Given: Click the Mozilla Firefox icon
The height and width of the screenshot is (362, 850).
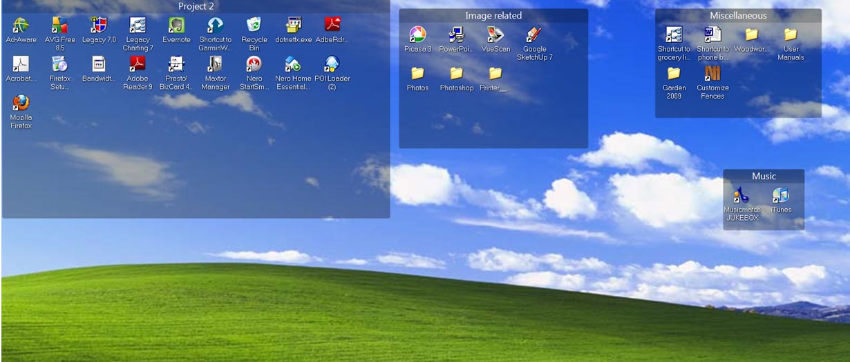Looking at the screenshot, I should pos(21,103).
